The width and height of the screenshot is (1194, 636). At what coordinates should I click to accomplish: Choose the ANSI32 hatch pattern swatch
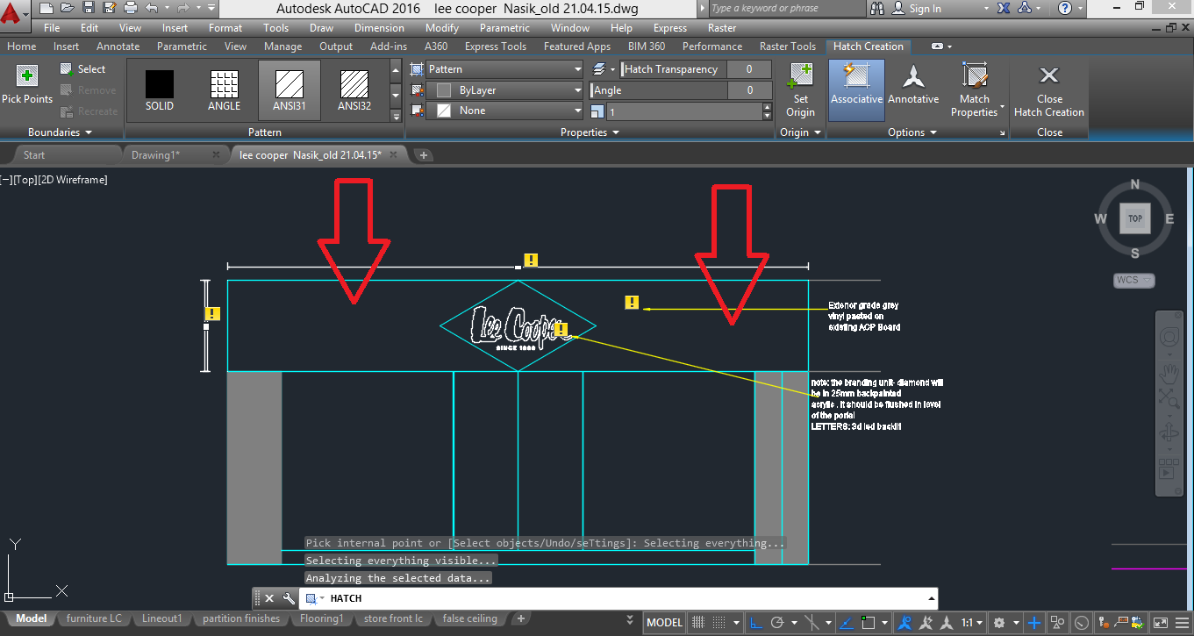(x=354, y=91)
